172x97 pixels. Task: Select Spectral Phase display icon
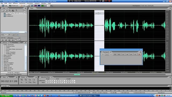point(42,6)
